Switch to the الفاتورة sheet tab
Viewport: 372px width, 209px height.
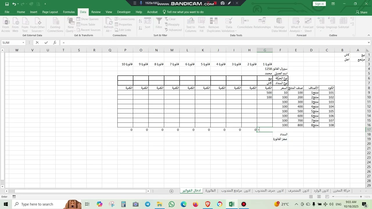click(x=210, y=191)
